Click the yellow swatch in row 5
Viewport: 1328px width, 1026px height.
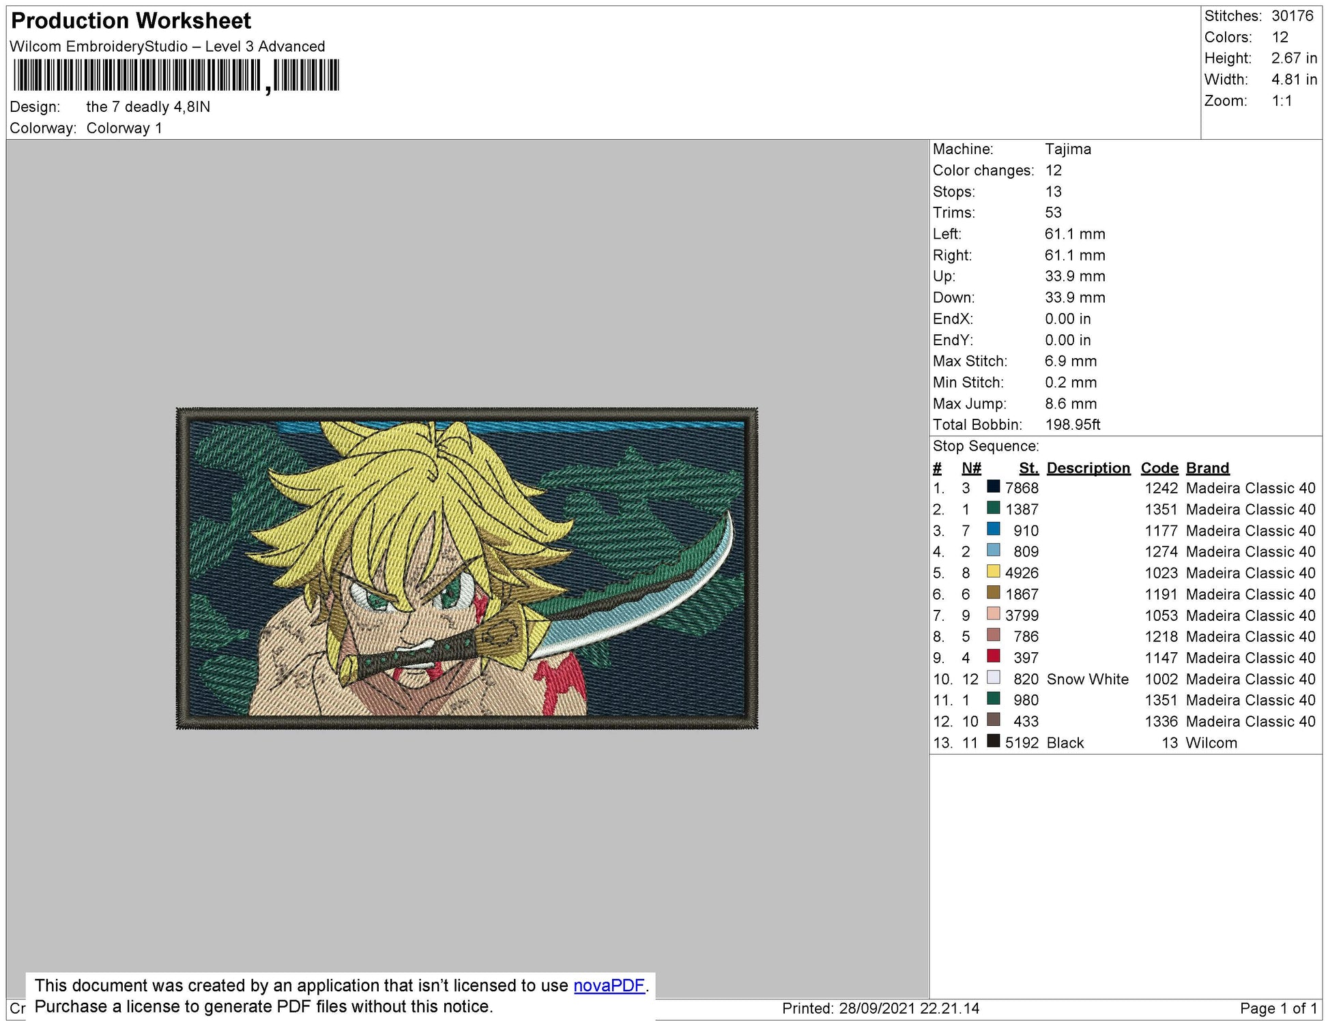point(993,572)
